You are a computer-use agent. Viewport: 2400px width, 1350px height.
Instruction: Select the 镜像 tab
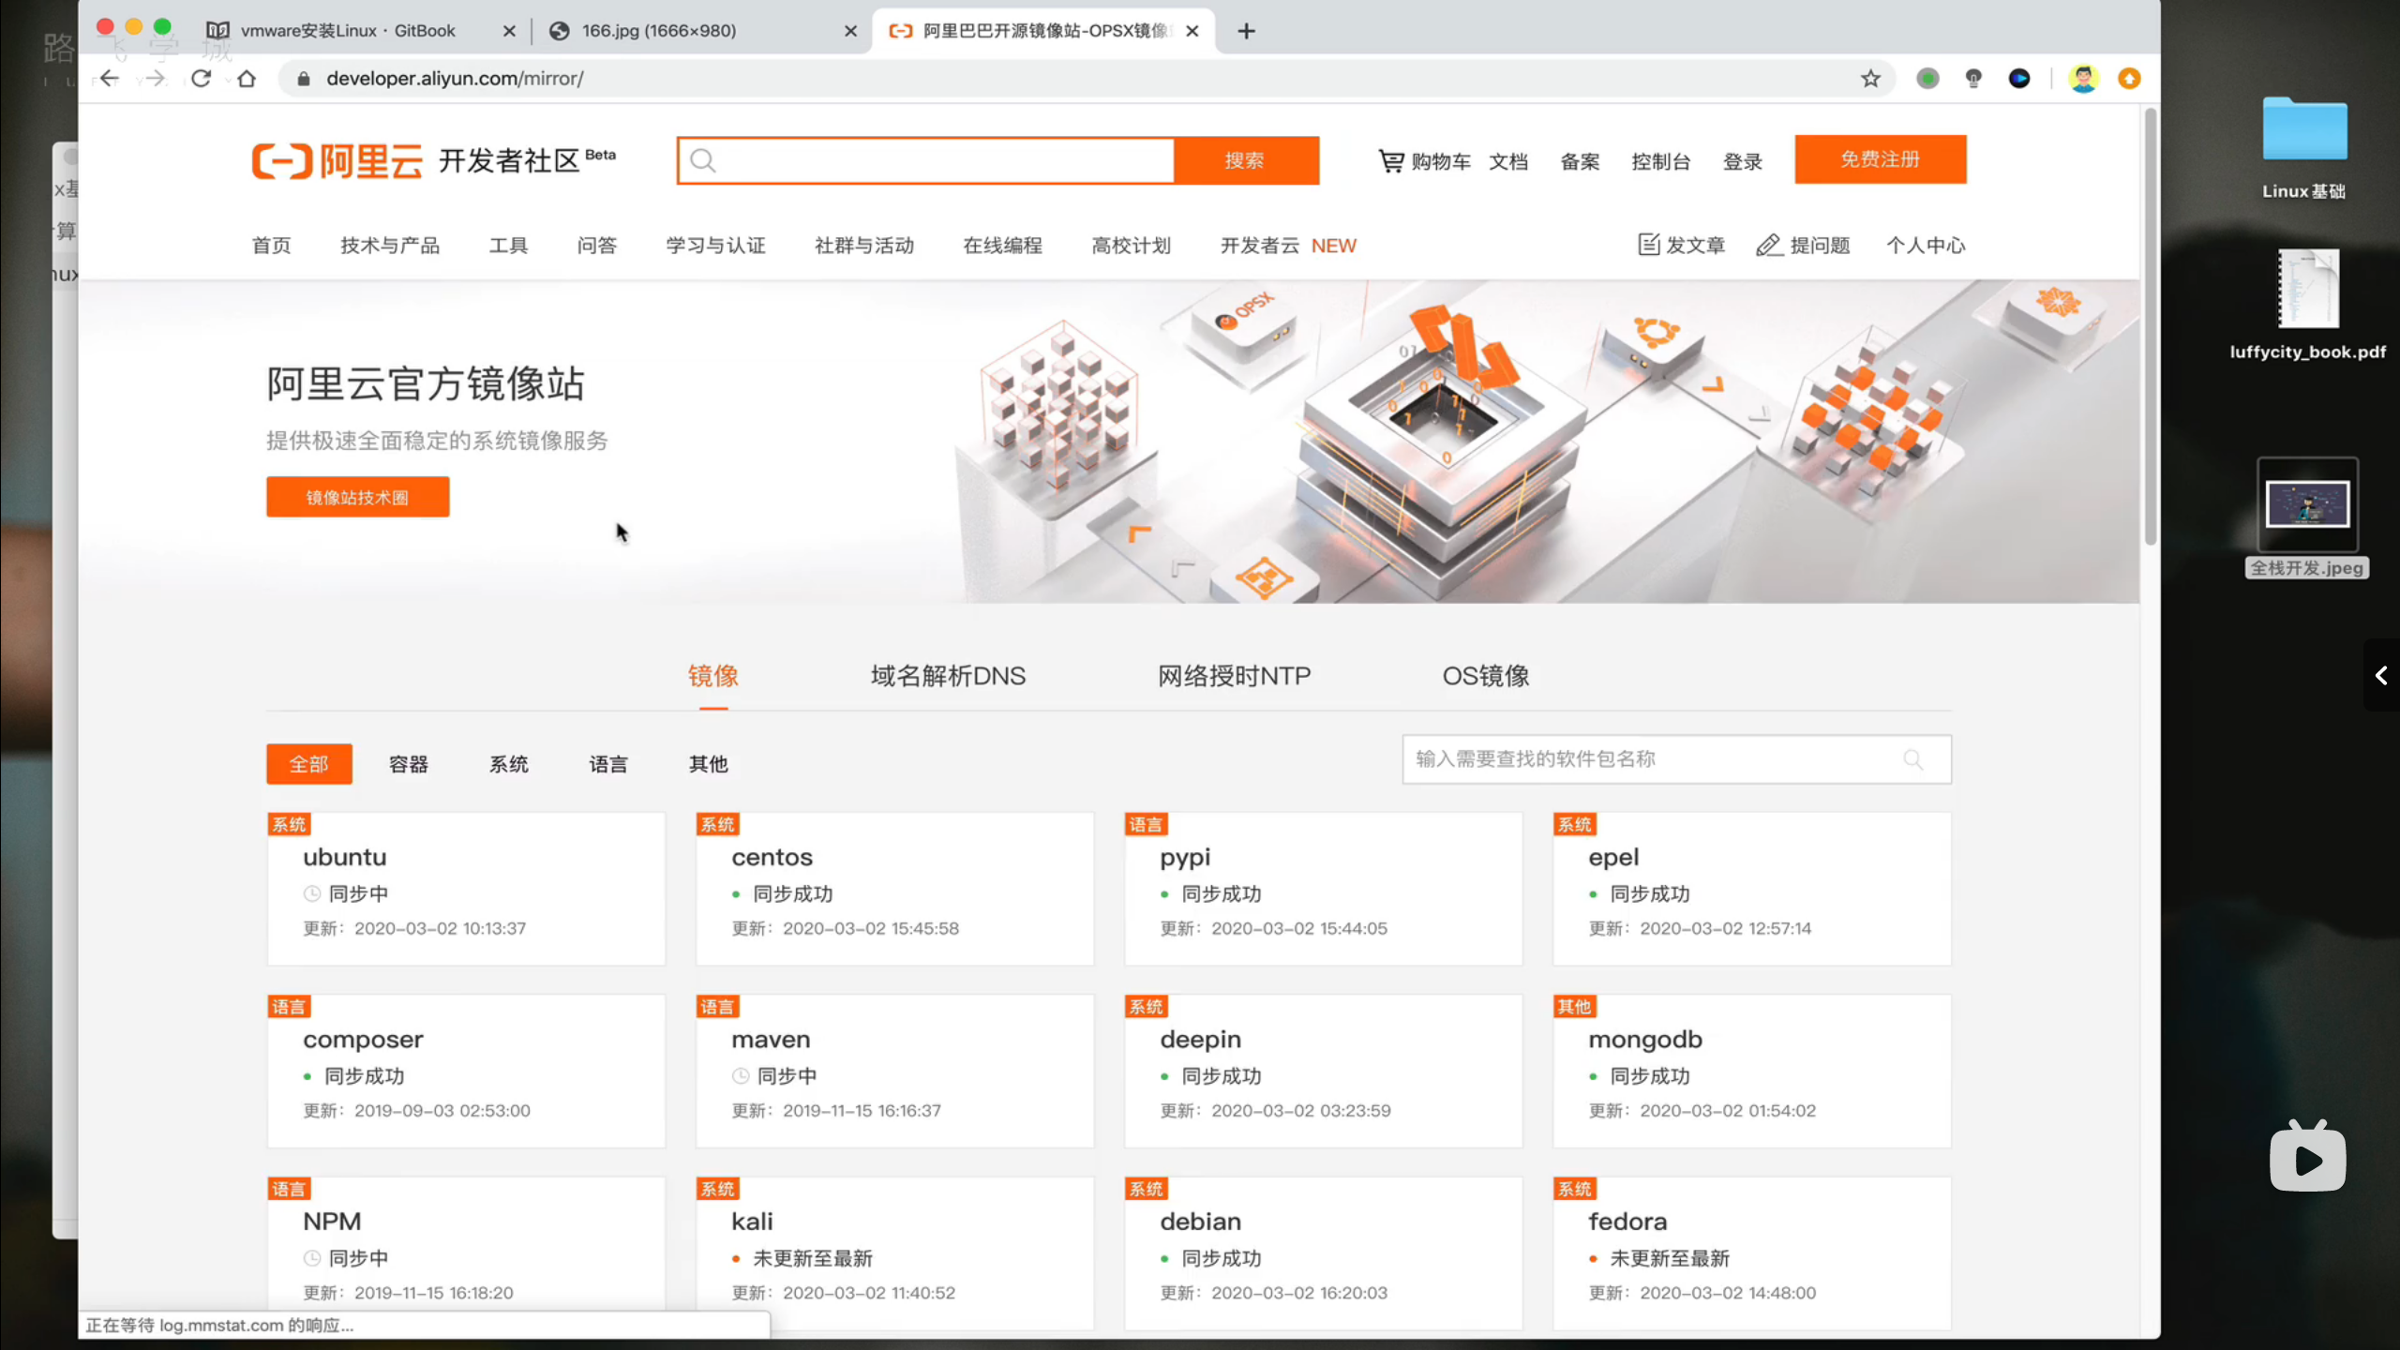pos(712,676)
